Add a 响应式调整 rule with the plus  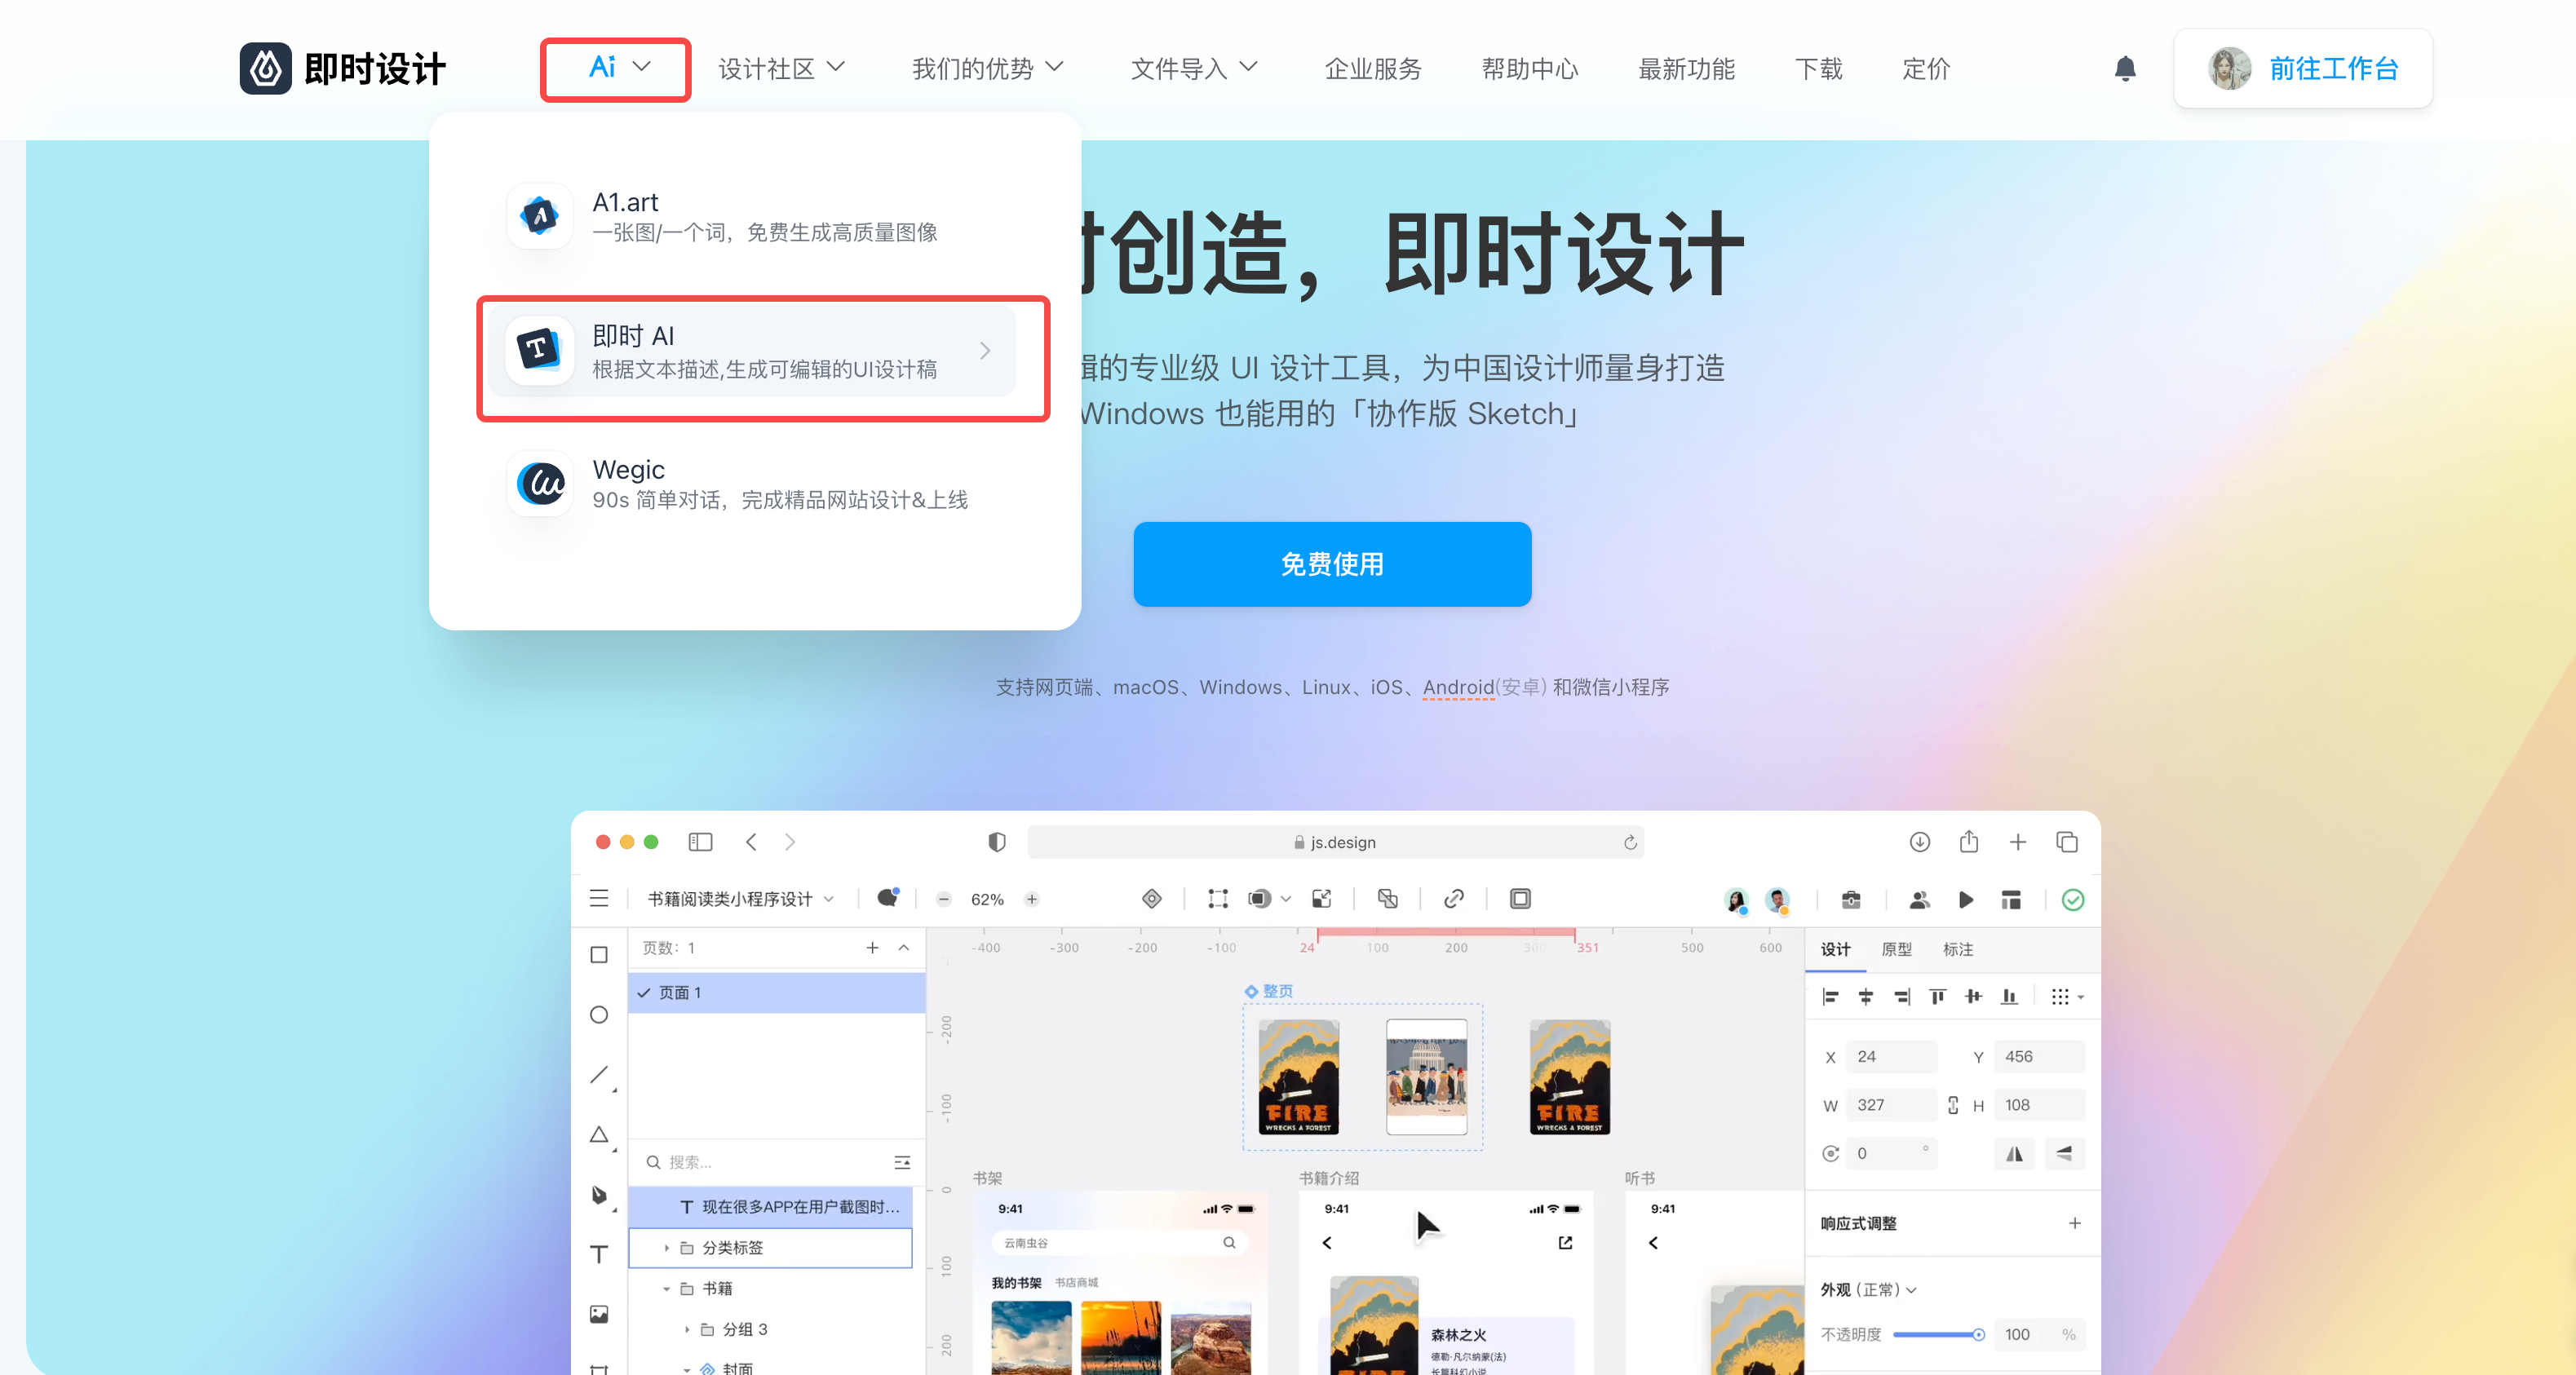(2075, 1222)
